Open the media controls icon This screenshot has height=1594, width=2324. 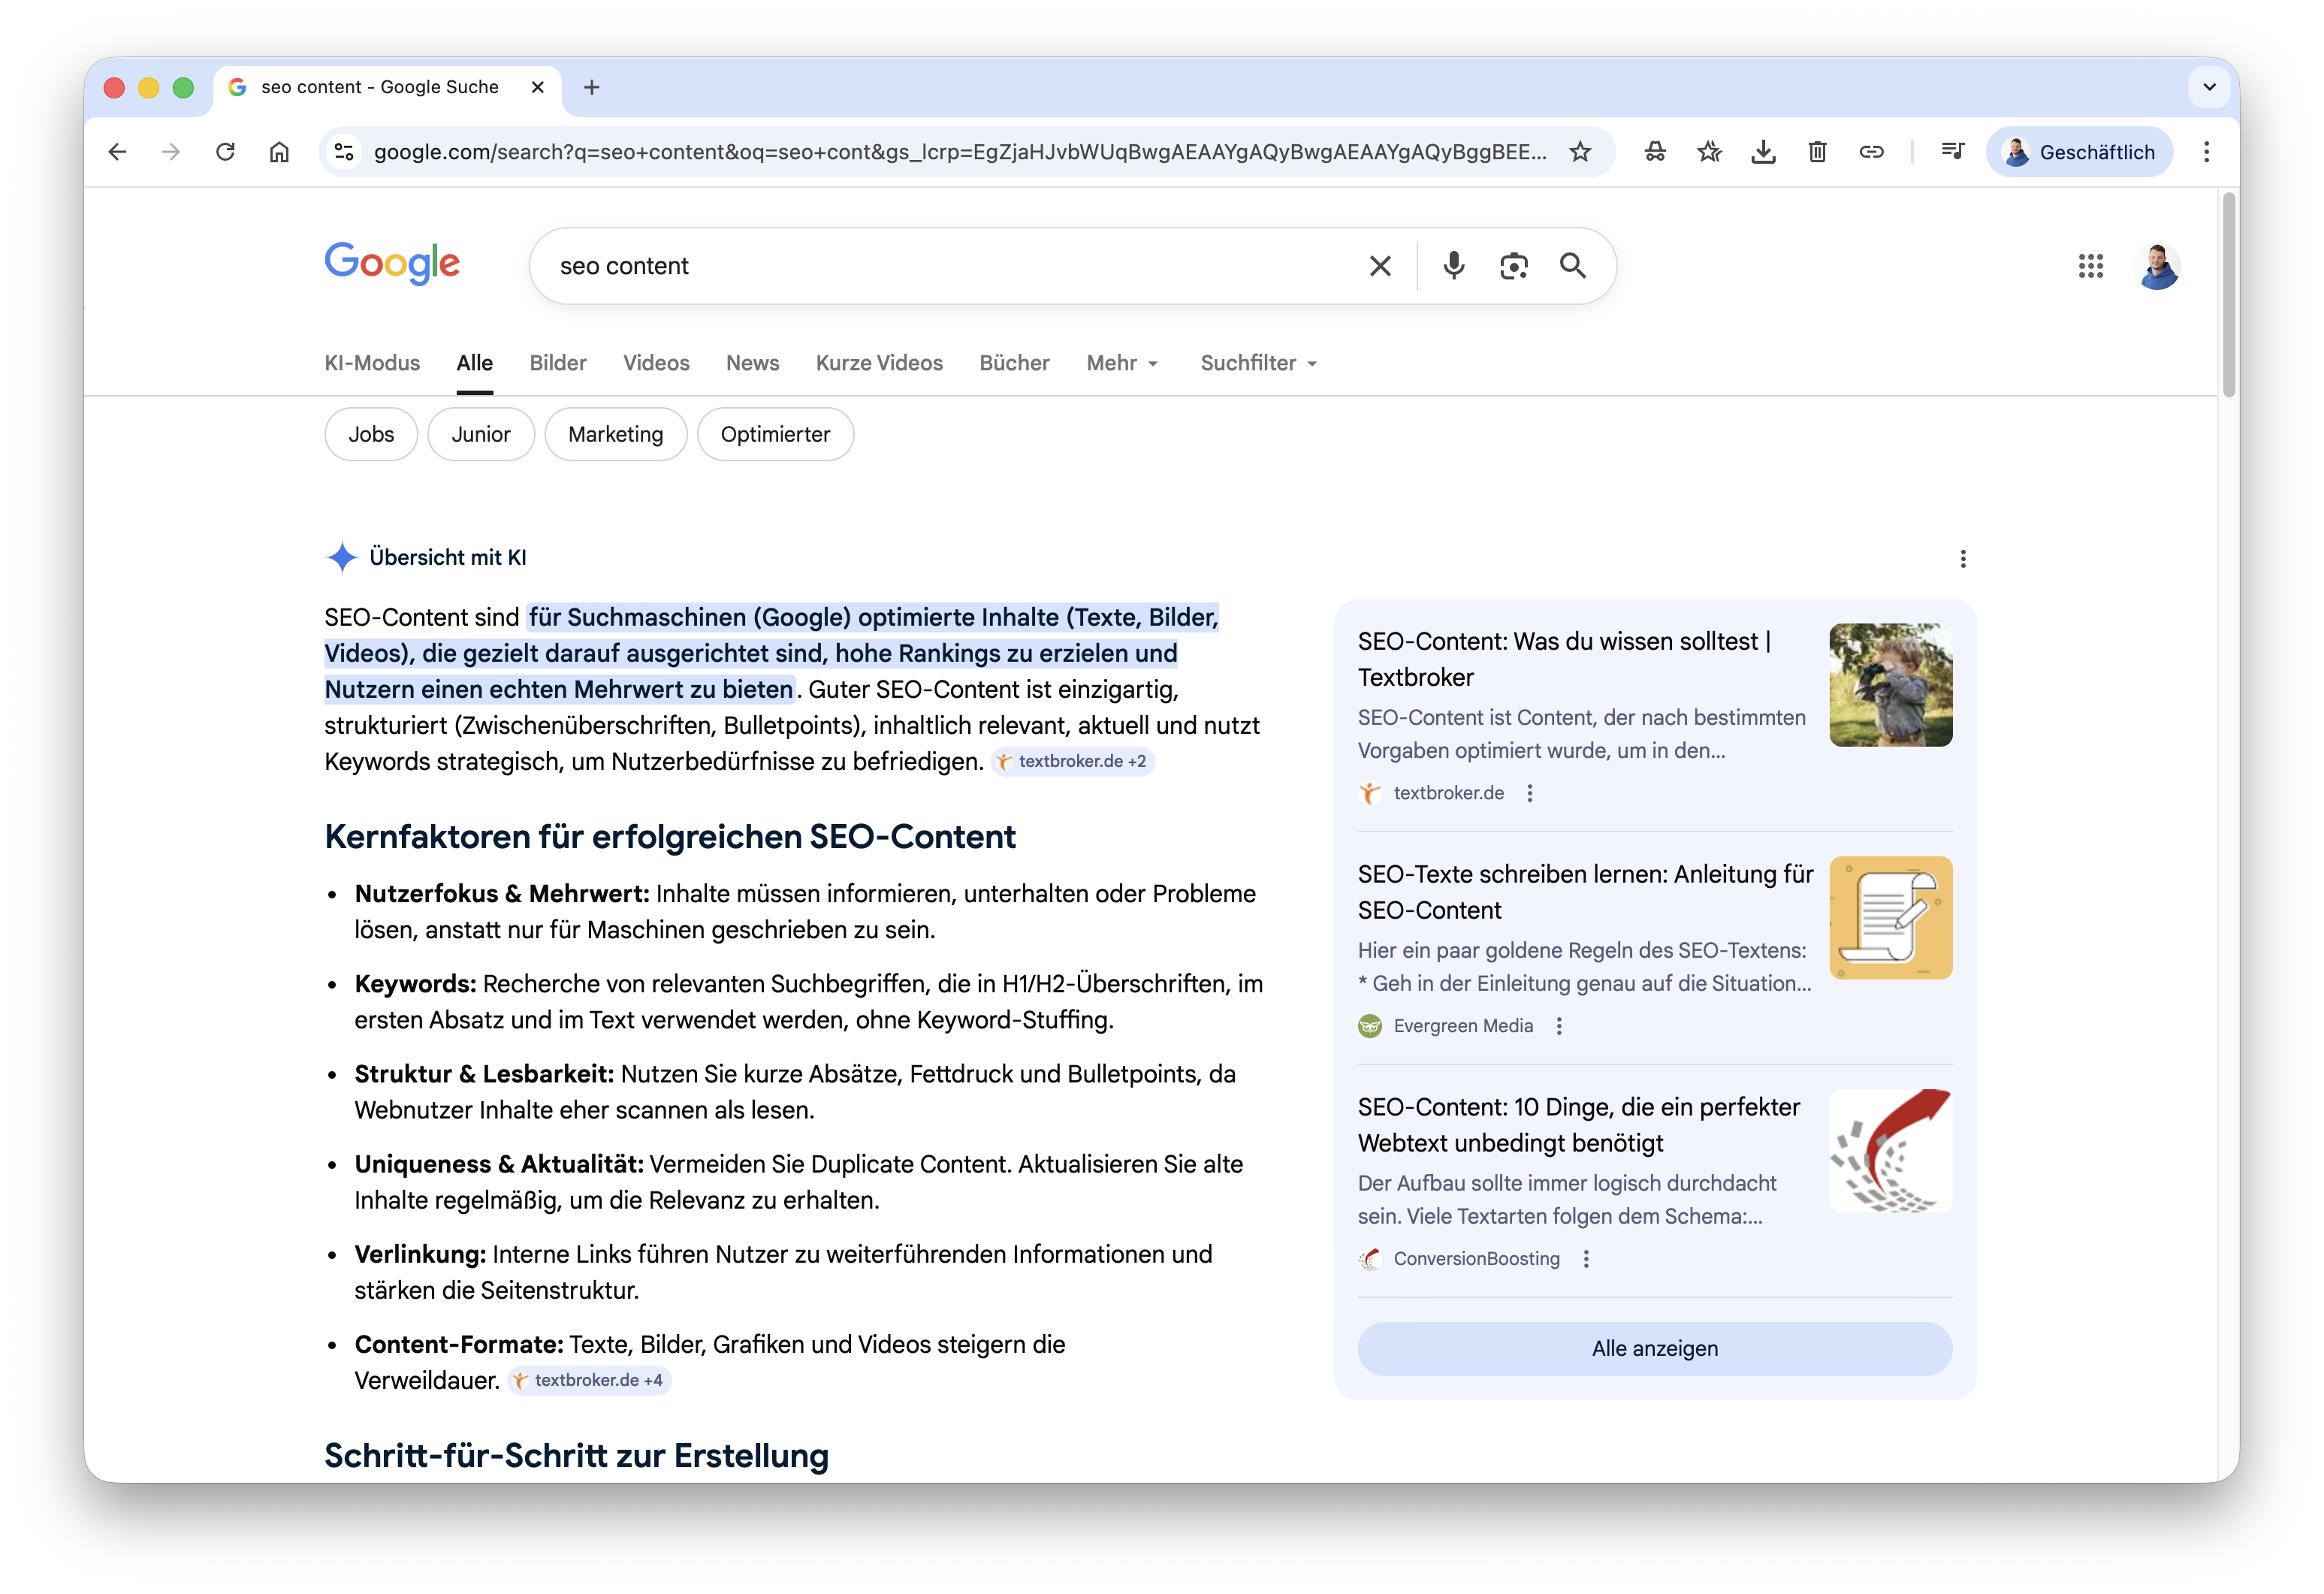1953,151
